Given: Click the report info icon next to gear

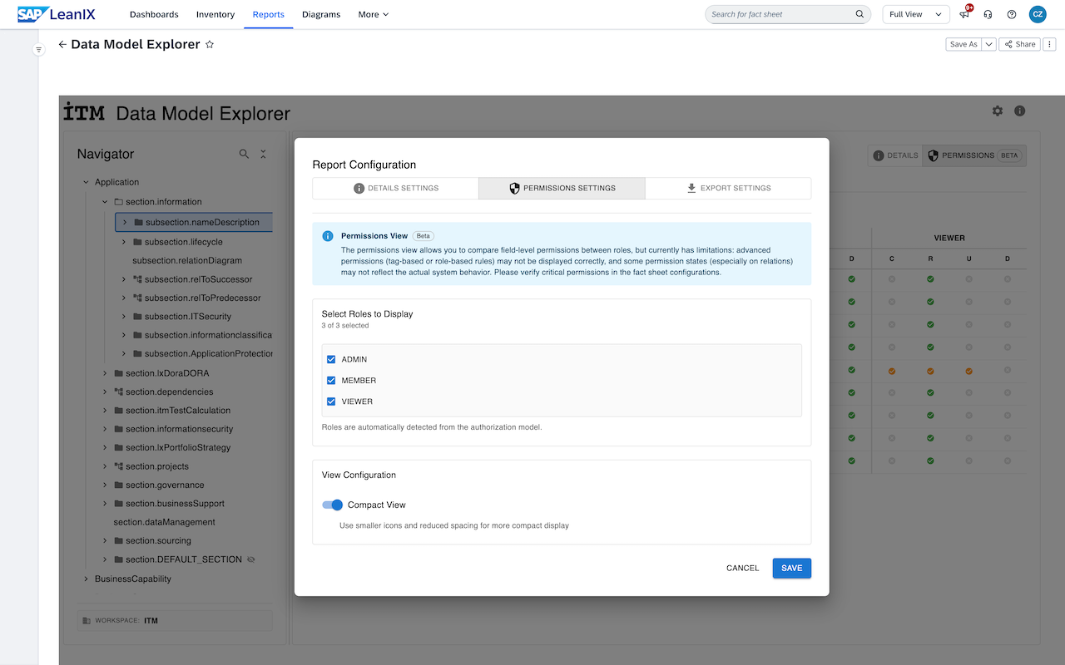Looking at the screenshot, I should pyautogui.click(x=1019, y=111).
